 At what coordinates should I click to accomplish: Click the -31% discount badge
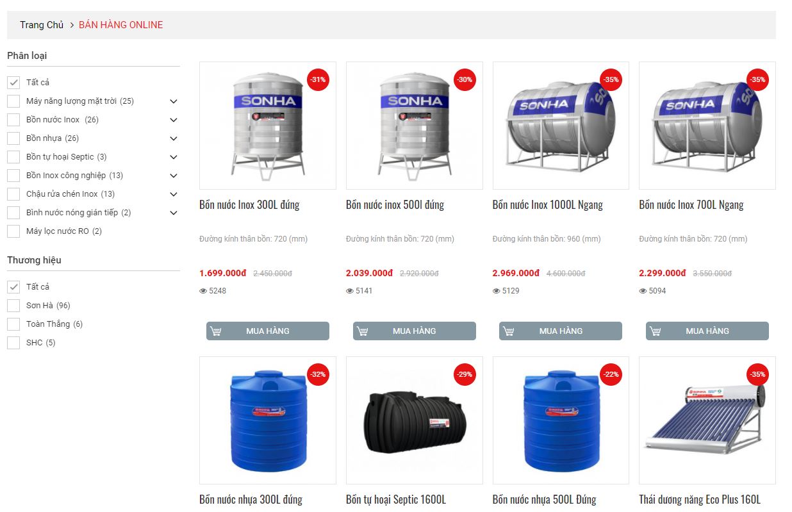(318, 80)
